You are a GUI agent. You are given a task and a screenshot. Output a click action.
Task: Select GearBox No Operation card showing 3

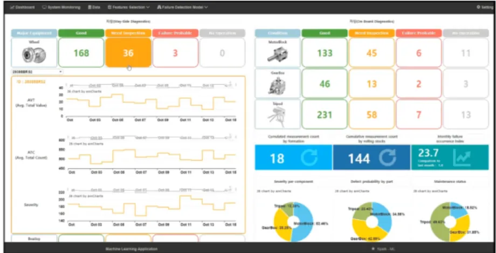466,84
